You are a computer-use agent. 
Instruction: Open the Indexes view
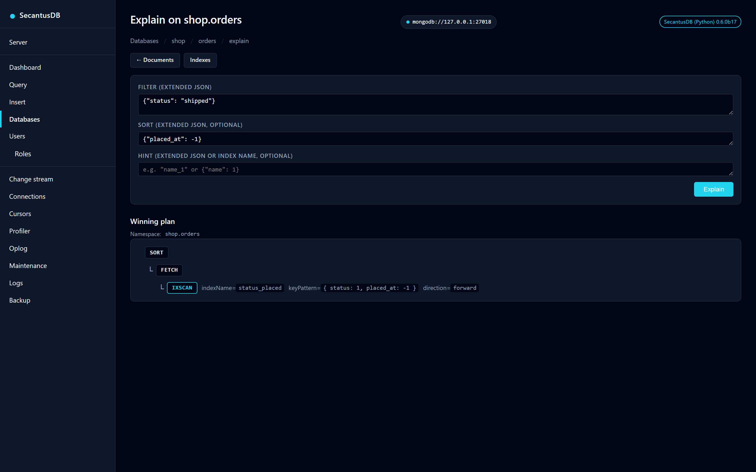coord(200,60)
